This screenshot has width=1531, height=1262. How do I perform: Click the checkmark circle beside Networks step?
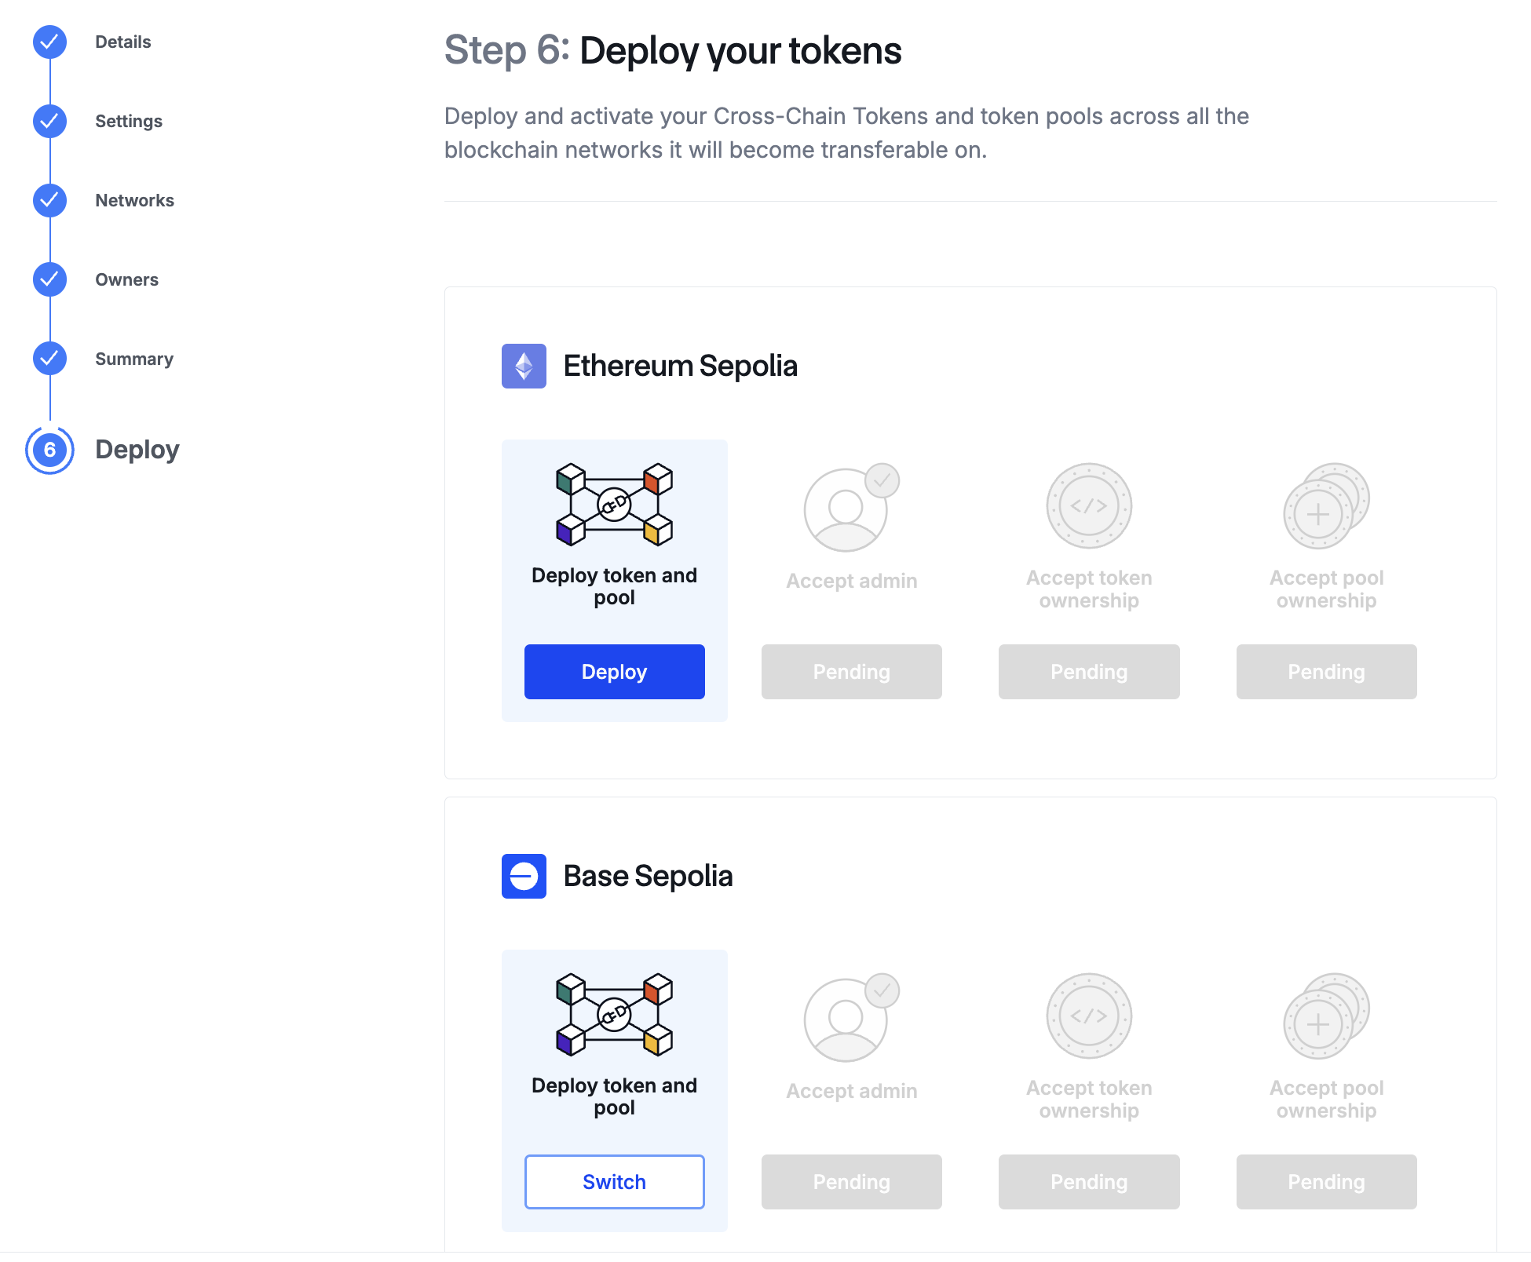tap(49, 201)
